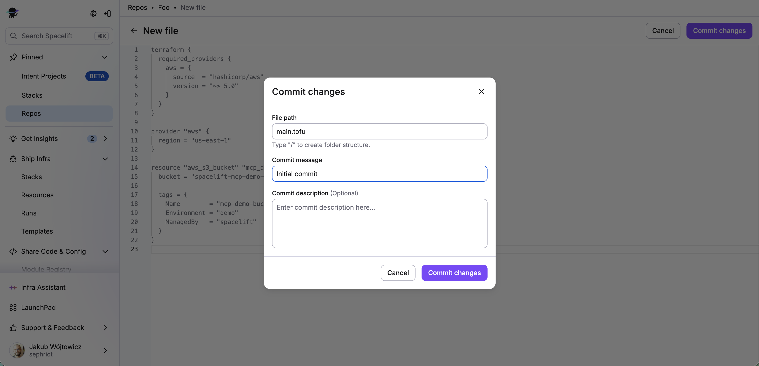Select Foo in the breadcrumb
The height and width of the screenshot is (366, 759).
(163, 7)
